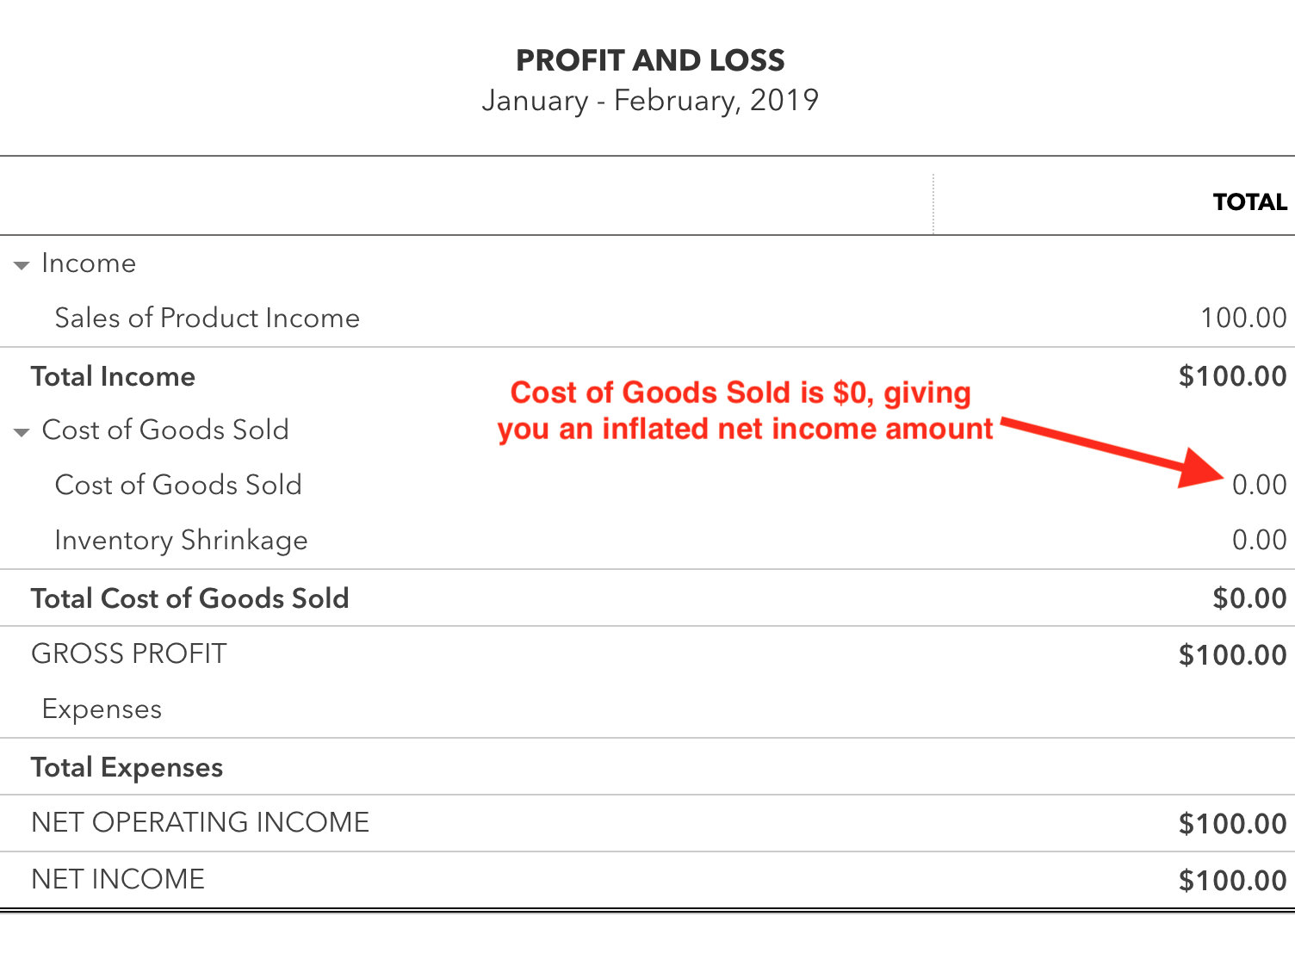This screenshot has width=1295, height=972.
Task: Click the $100.00 Gross Profit amount
Action: (1232, 655)
